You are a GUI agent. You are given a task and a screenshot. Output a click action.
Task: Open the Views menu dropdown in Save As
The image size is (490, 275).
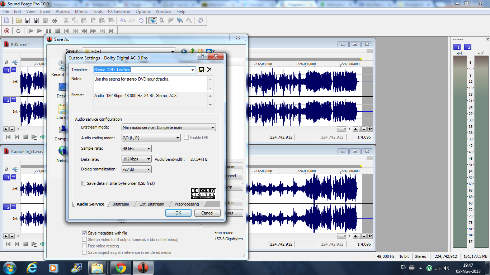pos(213,51)
